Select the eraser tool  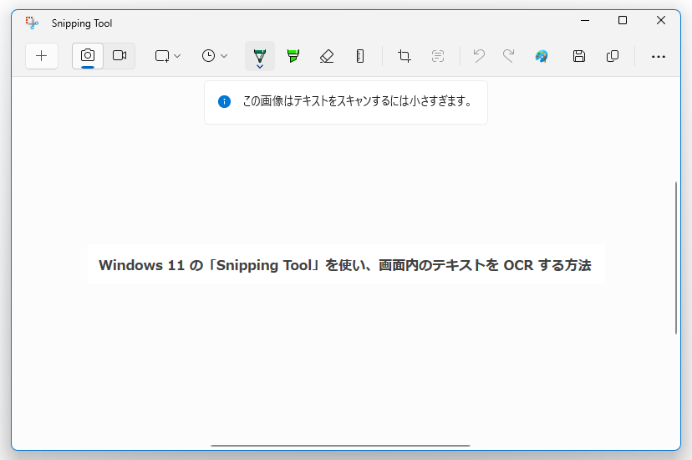pyautogui.click(x=327, y=56)
